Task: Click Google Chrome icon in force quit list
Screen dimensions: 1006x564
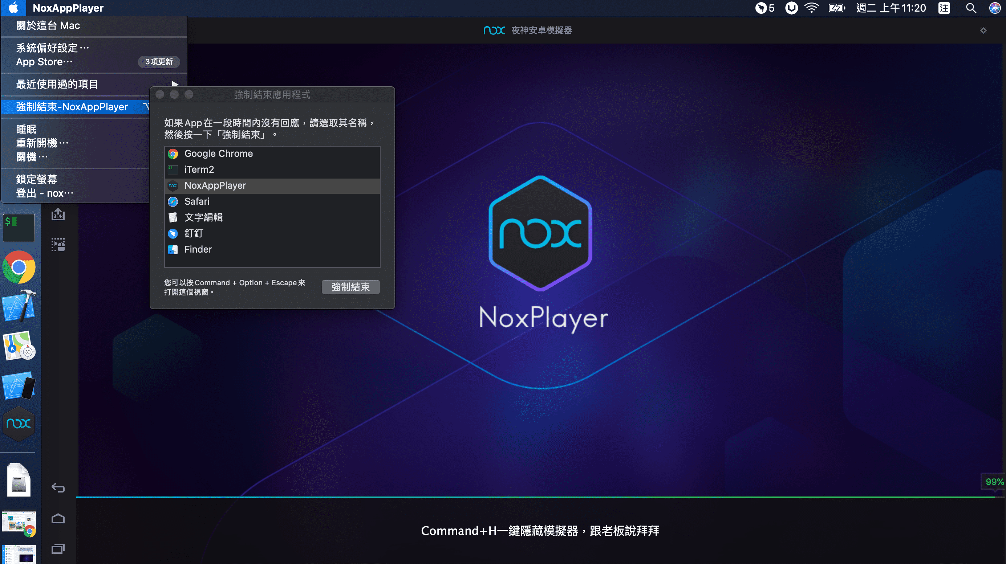Action: pos(173,154)
